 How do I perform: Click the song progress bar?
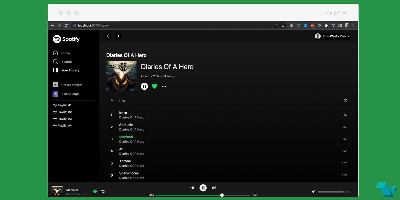(203, 195)
